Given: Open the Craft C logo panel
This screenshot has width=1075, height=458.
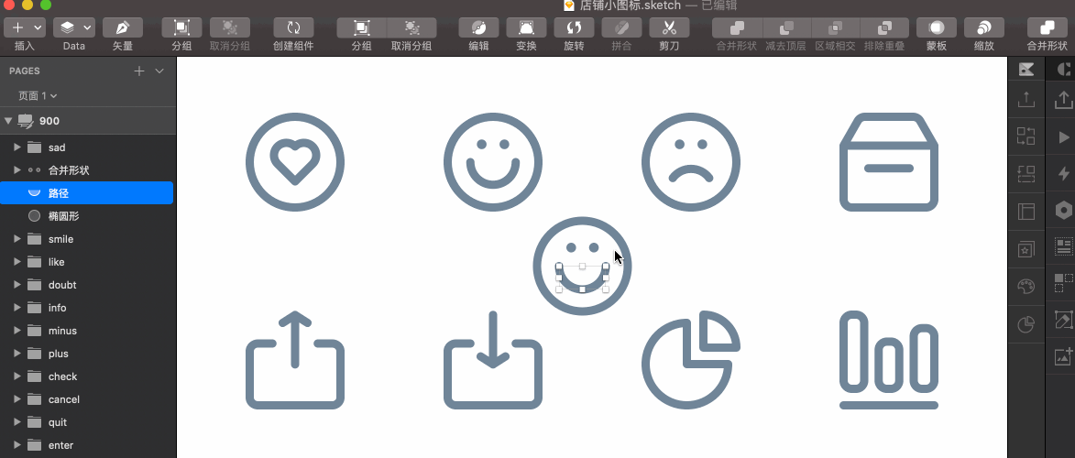Looking at the screenshot, I should click(x=1063, y=69).
